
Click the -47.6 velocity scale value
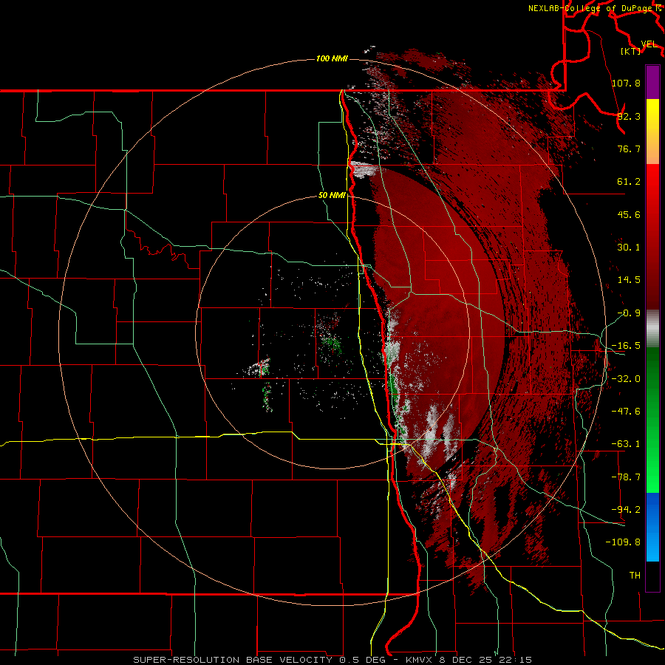[626, 412]
